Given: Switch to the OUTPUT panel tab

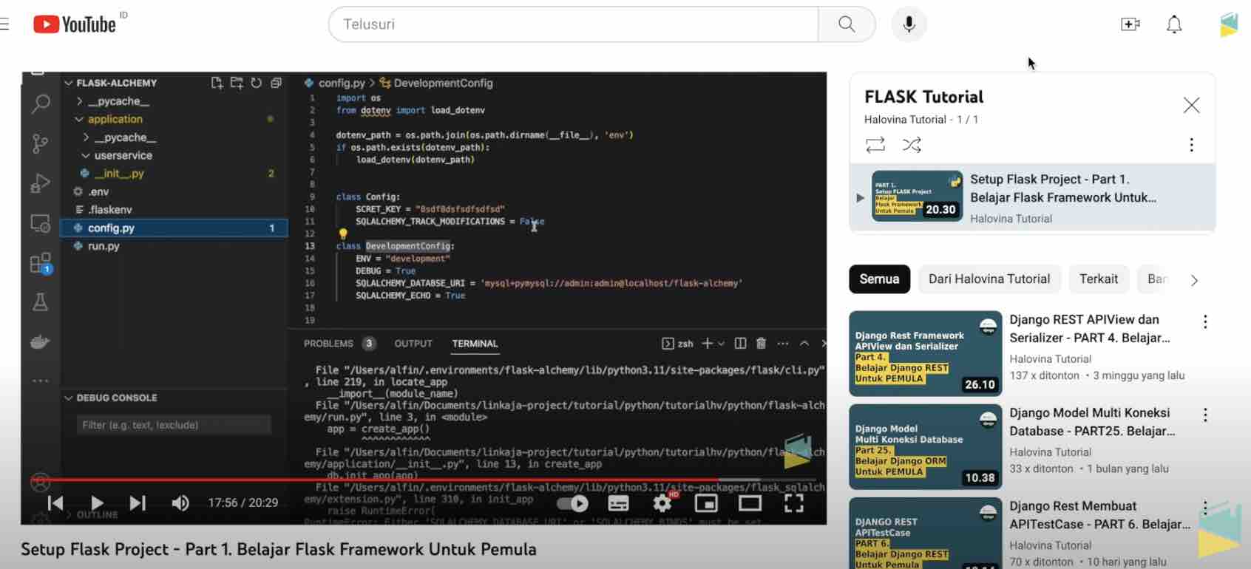Looking at the screenshot, I should (413, 344).
